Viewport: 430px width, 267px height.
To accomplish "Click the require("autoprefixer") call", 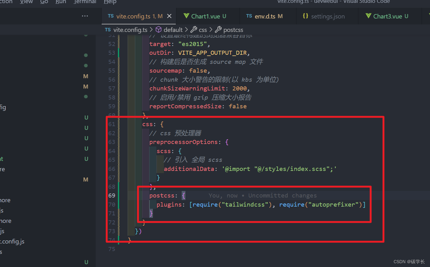I will [321, 204].
